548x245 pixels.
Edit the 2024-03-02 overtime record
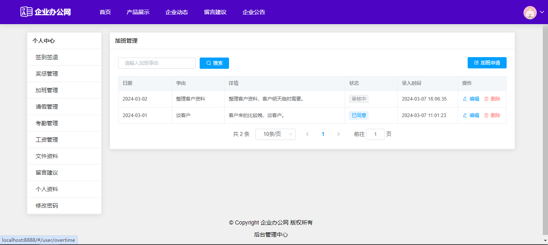click(x=471, y=99)
